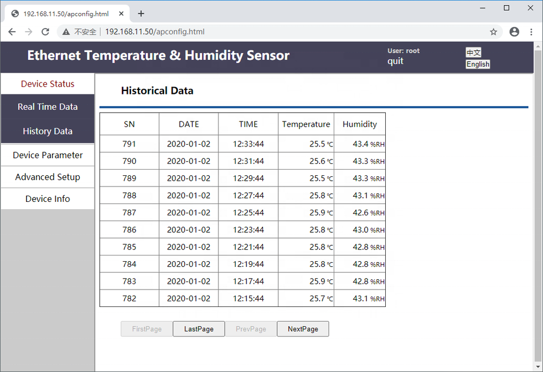Image resolution: width=543 pixels, height=372 pixels.
Task: Click the NextPage button
Action: (x=303, y=328)
